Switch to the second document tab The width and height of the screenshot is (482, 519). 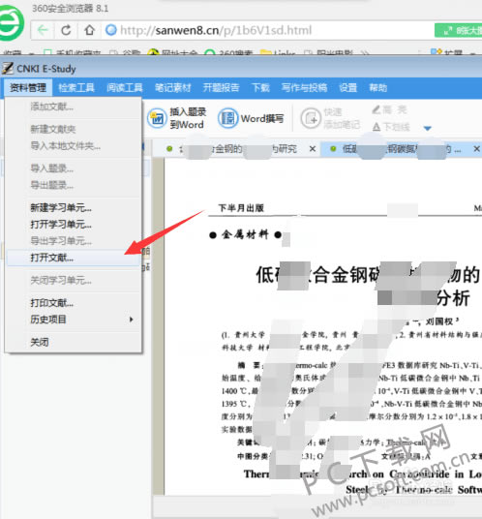tap(397, 149)
